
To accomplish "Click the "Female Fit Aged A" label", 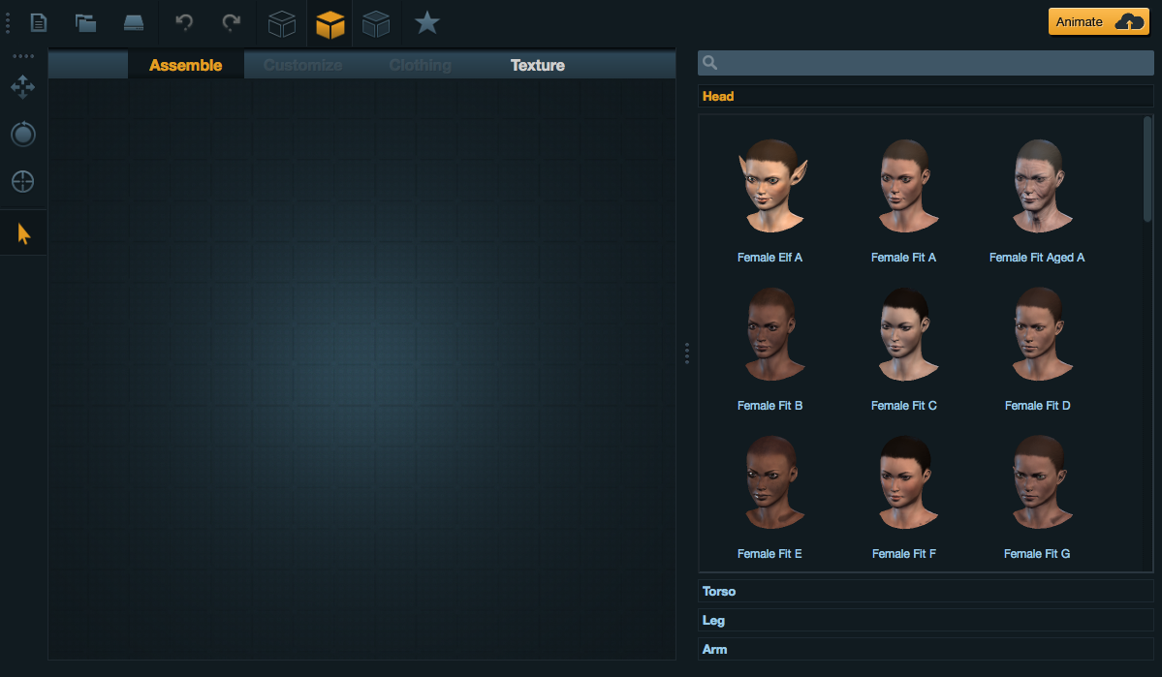I will point(1037,257).
